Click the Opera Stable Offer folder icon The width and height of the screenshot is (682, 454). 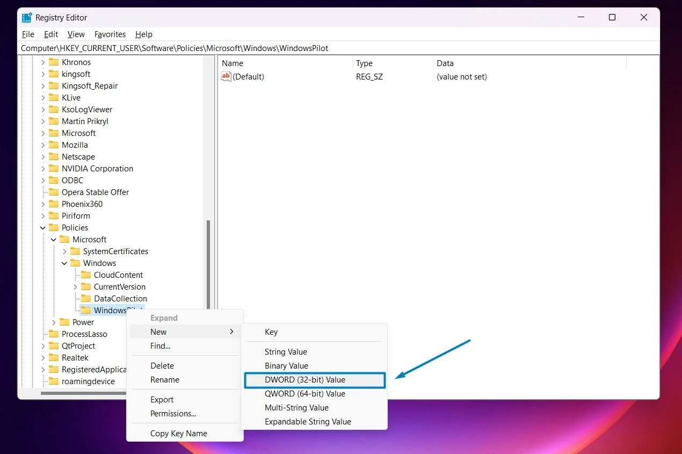click(x=54, y=192)
